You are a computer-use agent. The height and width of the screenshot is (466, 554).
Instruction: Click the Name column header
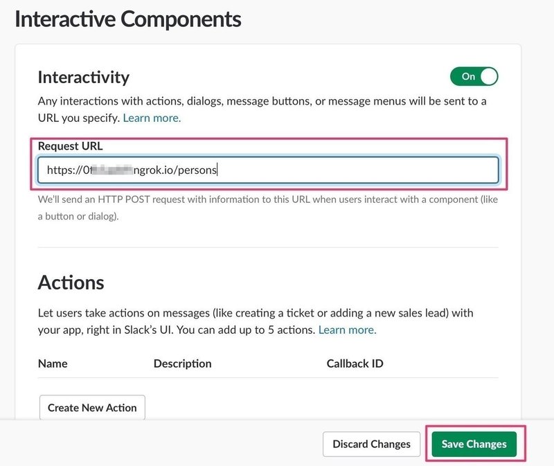tap(53, 364)
